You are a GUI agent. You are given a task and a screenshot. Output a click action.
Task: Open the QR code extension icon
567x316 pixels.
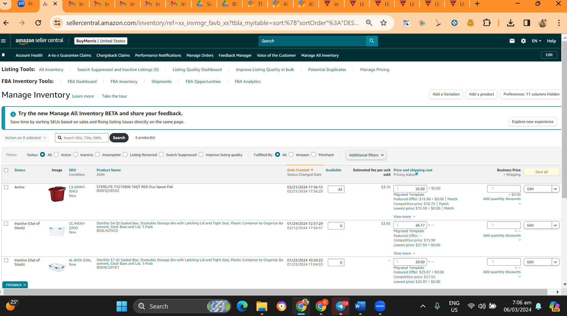click(406, 23)
